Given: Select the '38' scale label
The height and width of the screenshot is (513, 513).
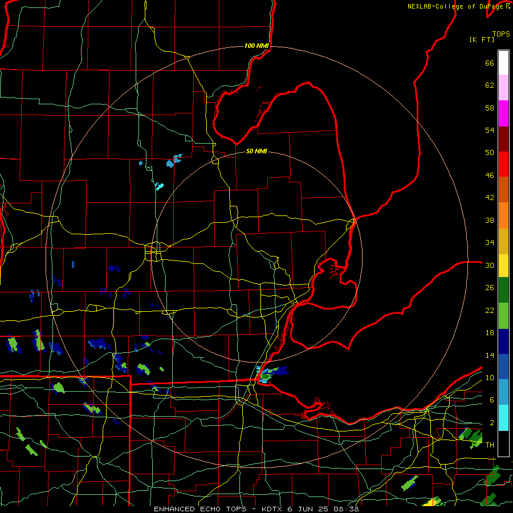Looking at the screenshot, I should click(x=490, y=220).
